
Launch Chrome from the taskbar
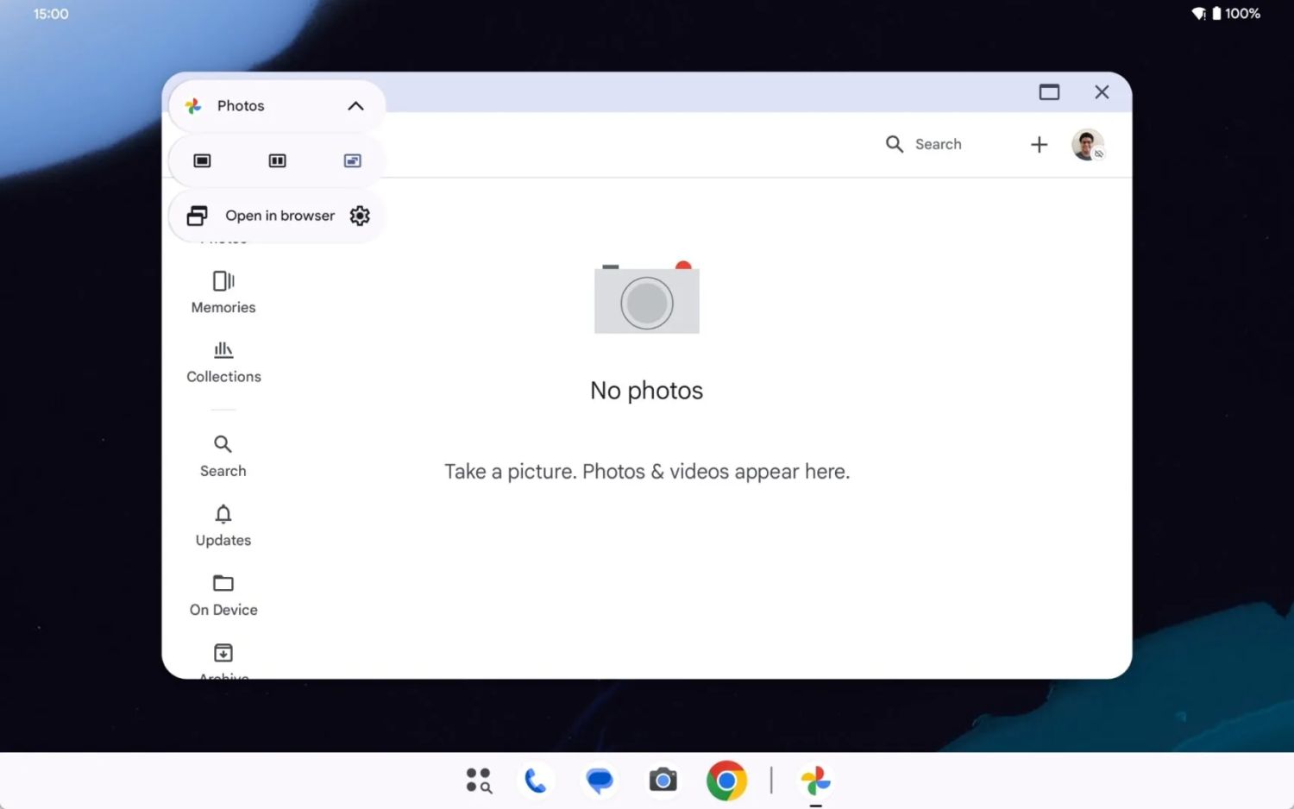(726, 781)
